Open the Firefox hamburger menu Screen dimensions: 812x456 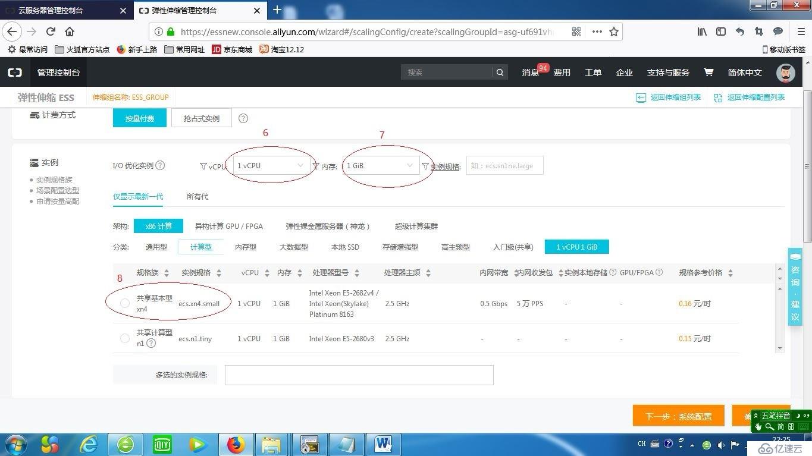[801, 32]
